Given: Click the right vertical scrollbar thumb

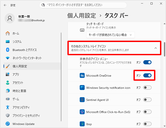Looking at the screenshot, I should click(165, 49).
